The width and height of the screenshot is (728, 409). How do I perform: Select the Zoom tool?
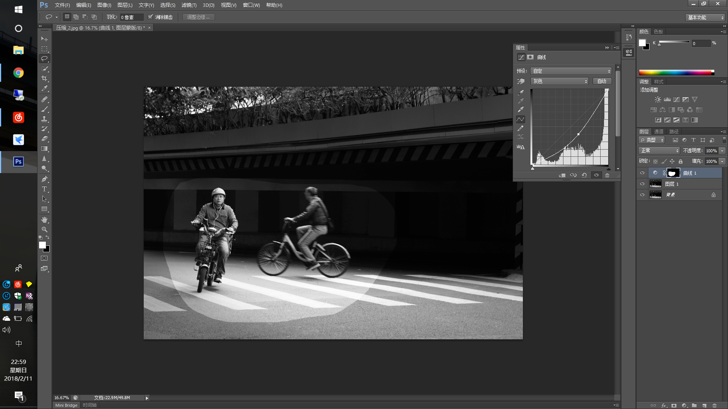(x=44, y=229)
